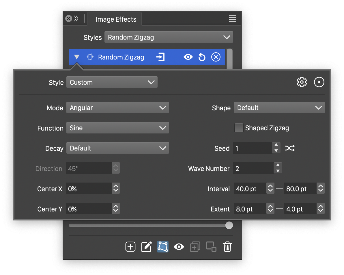The width and height of the screenshot is (344, 275).
Task: Toggle the eye preview icon in bottom toolbar
Action: 179,247
